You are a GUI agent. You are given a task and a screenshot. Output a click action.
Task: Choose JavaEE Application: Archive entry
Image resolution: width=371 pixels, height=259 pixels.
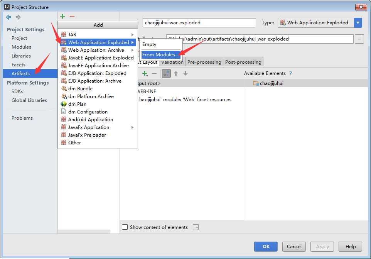pos(98,65)
